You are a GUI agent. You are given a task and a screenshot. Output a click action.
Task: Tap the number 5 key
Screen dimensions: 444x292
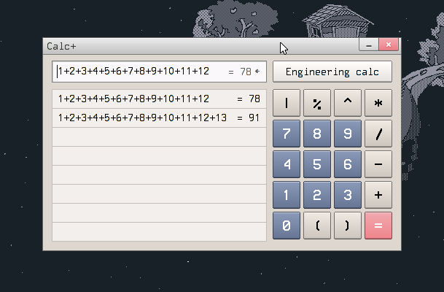[x=316, y=165]
